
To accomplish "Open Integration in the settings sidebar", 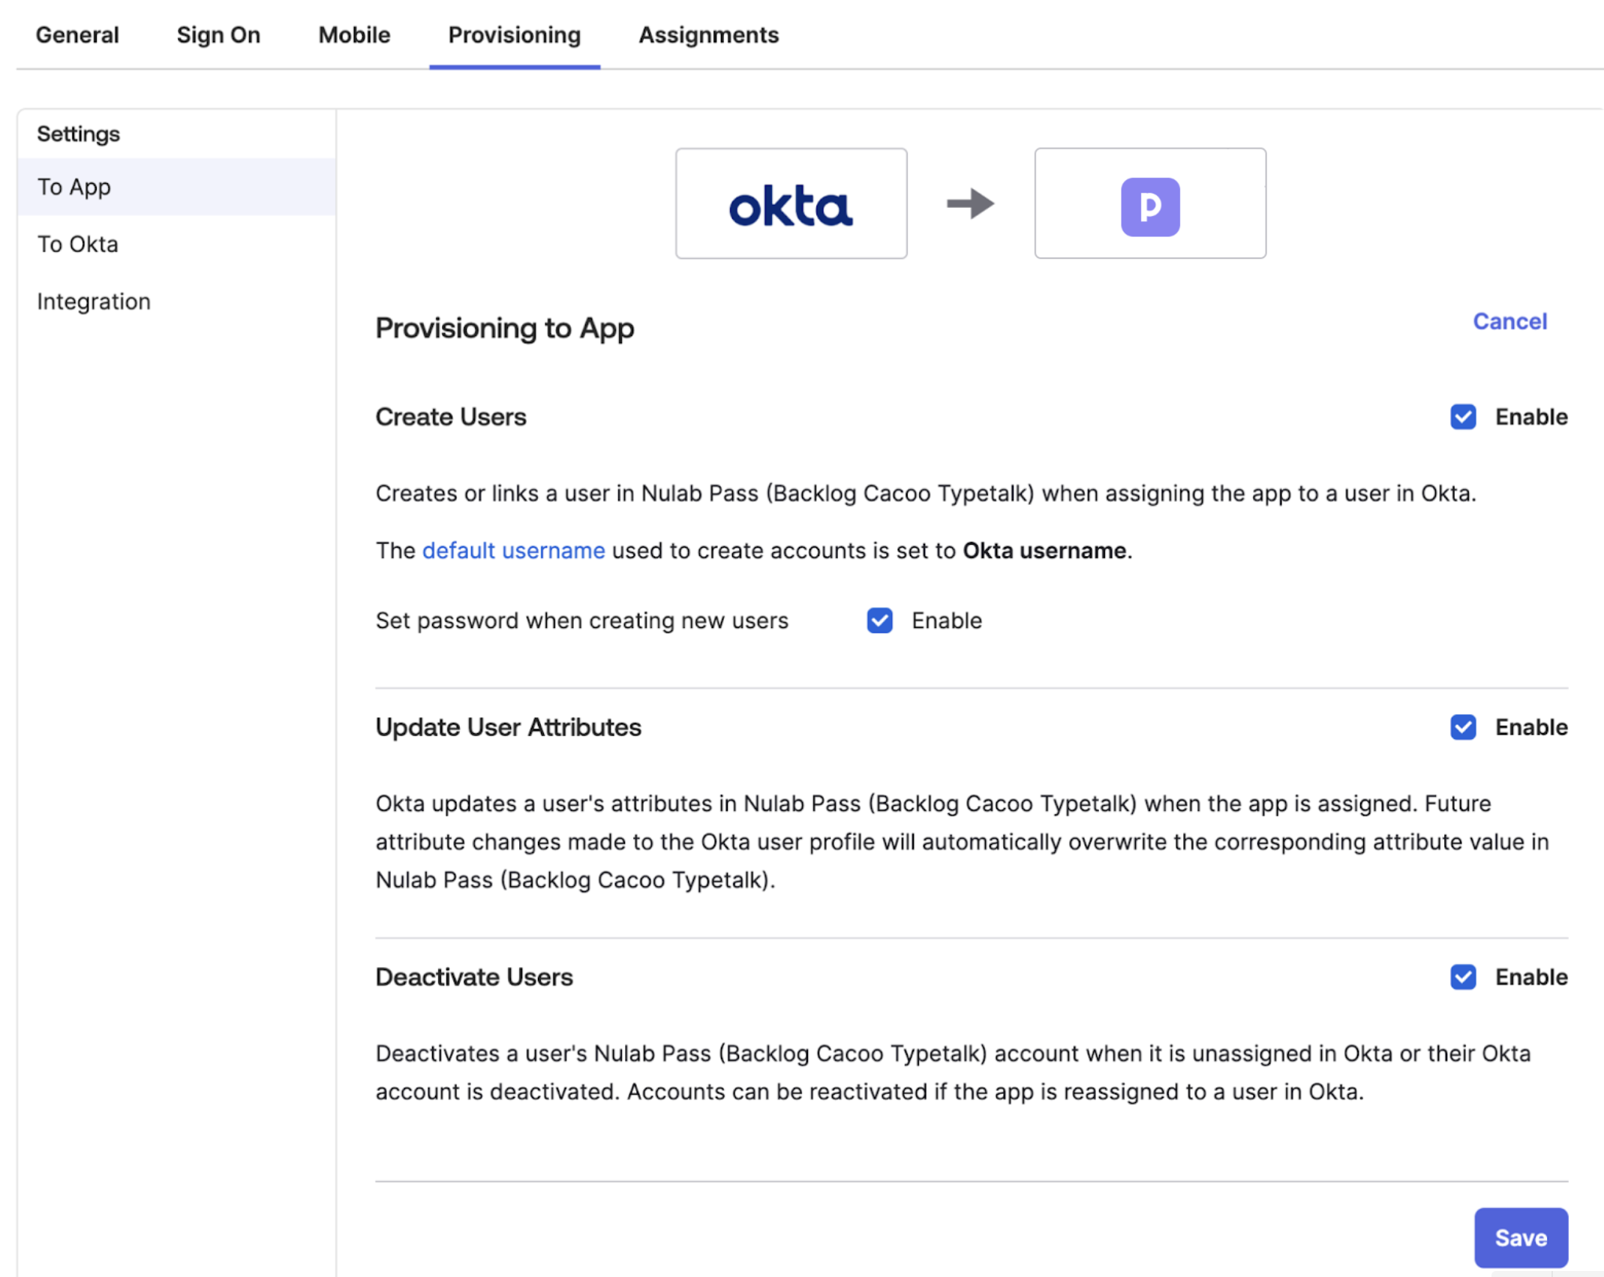I will [x=94, y=302].
